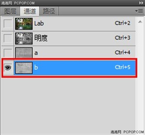The height and width of the screenshot is (135, 145).
Task: Select the Lab composite channel thumbnail
Action: pyautogui.click(x=24, y=24)
